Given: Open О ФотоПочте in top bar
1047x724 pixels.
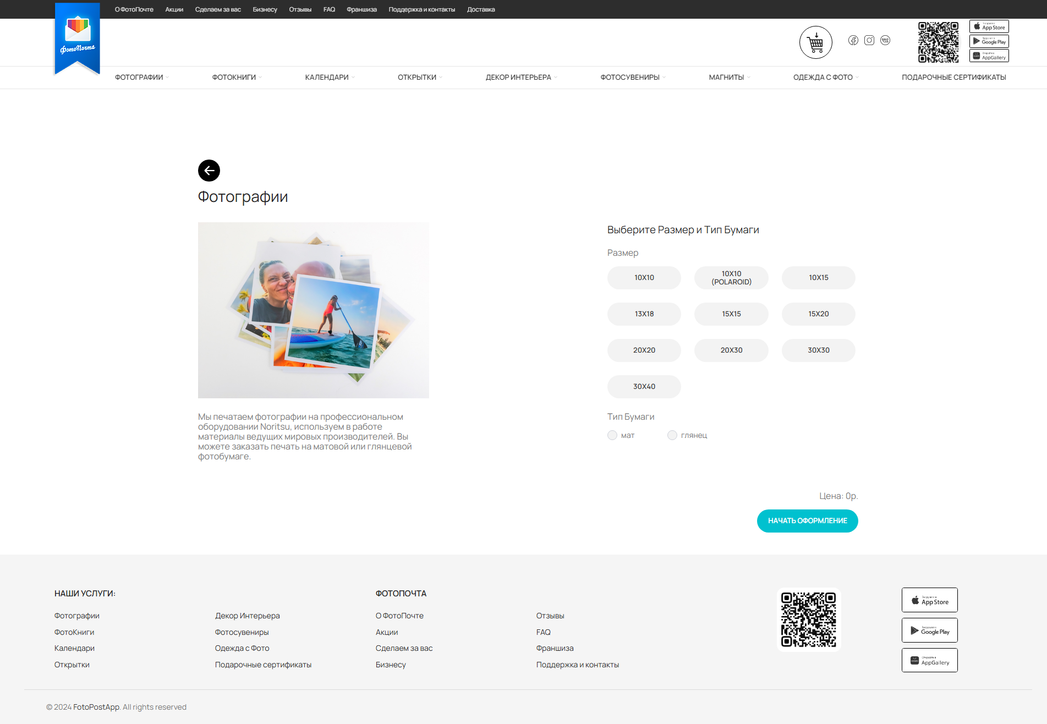Looking at the screenshot, I should (134, 9).
